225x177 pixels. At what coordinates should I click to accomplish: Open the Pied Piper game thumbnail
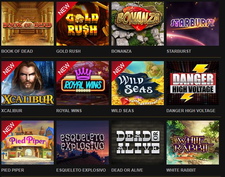(x=27, y=143)
